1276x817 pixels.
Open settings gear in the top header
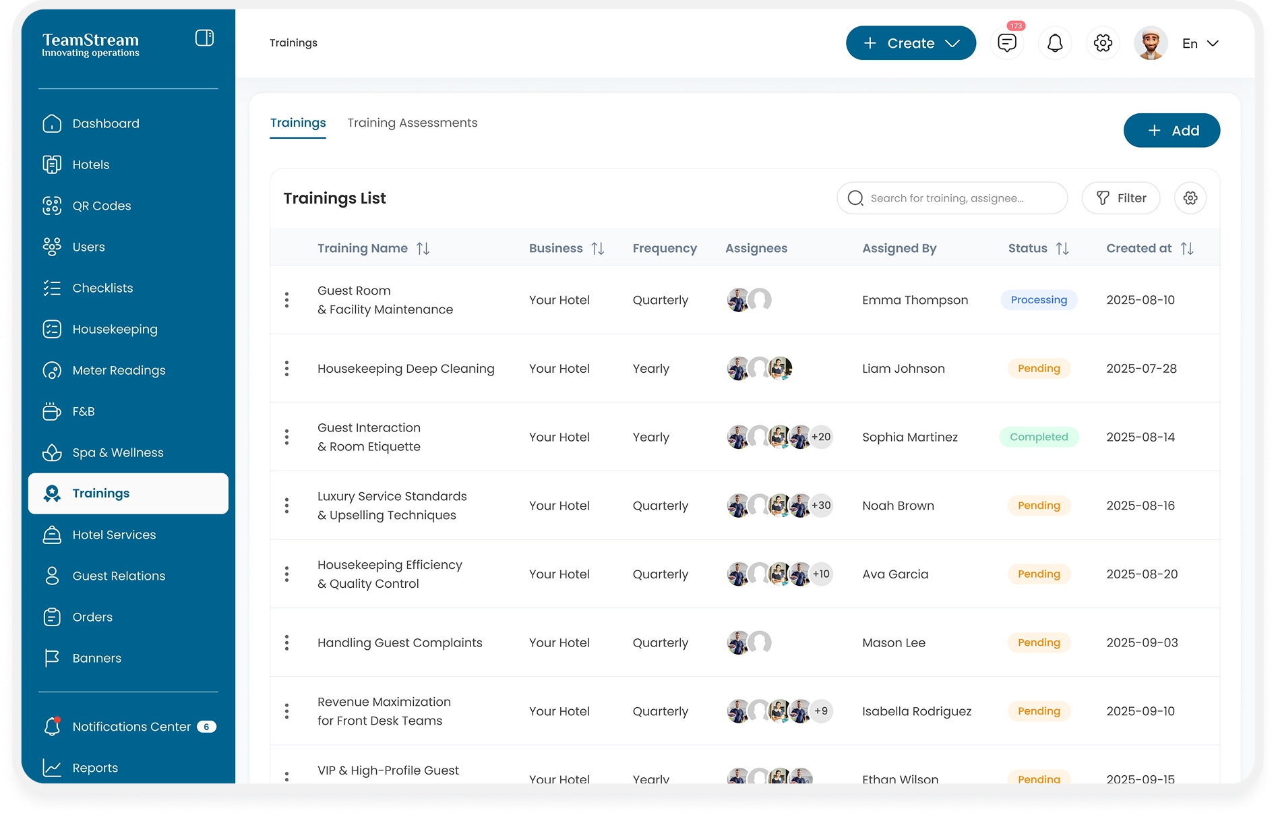pos(1102,43)
